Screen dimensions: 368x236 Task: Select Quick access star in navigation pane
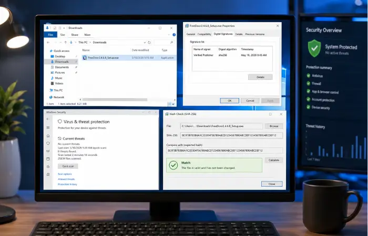pos(50,51)
